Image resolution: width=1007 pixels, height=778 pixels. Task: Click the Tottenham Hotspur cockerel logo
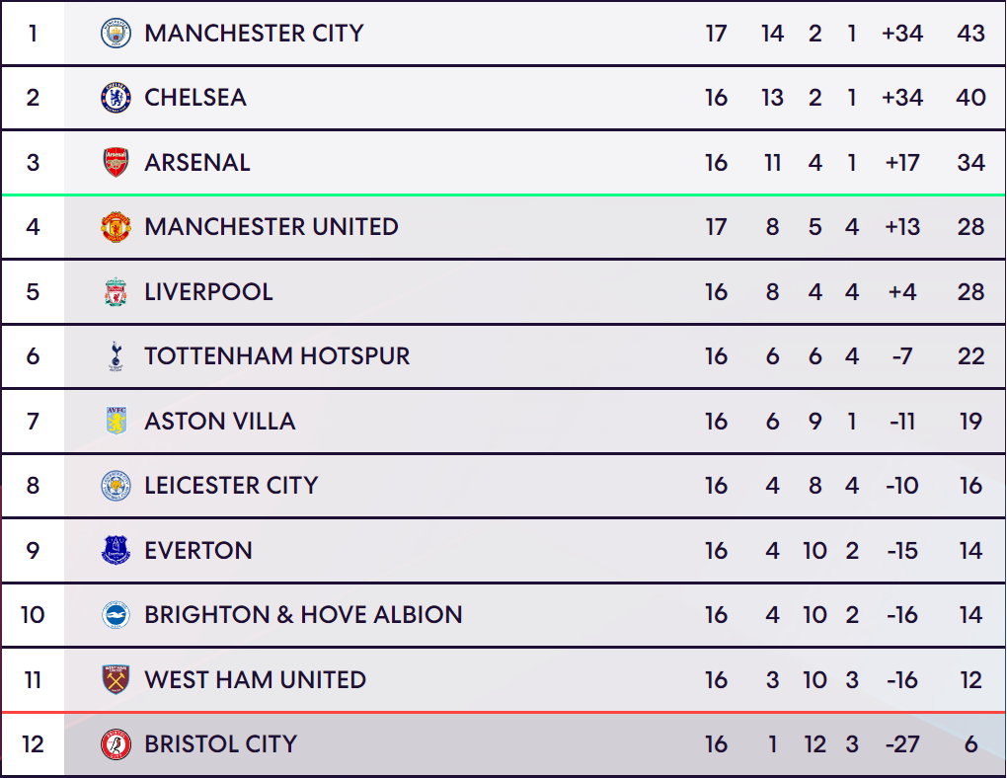(116, 356)
